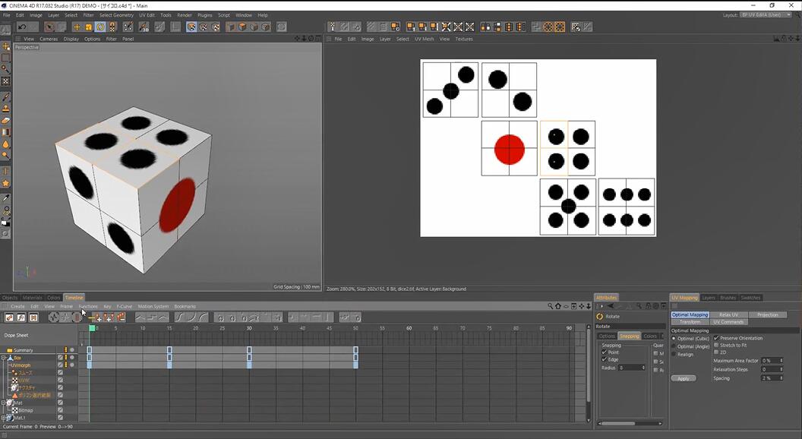Disable the Preserve Orientation checkbox
The height and width of the screenshot is (439, 802).
(716, 338)
